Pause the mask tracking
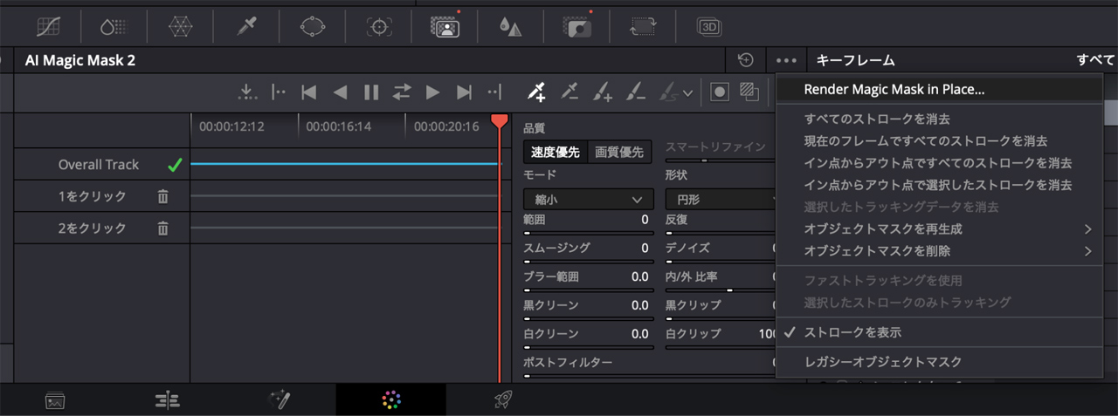 371,92
